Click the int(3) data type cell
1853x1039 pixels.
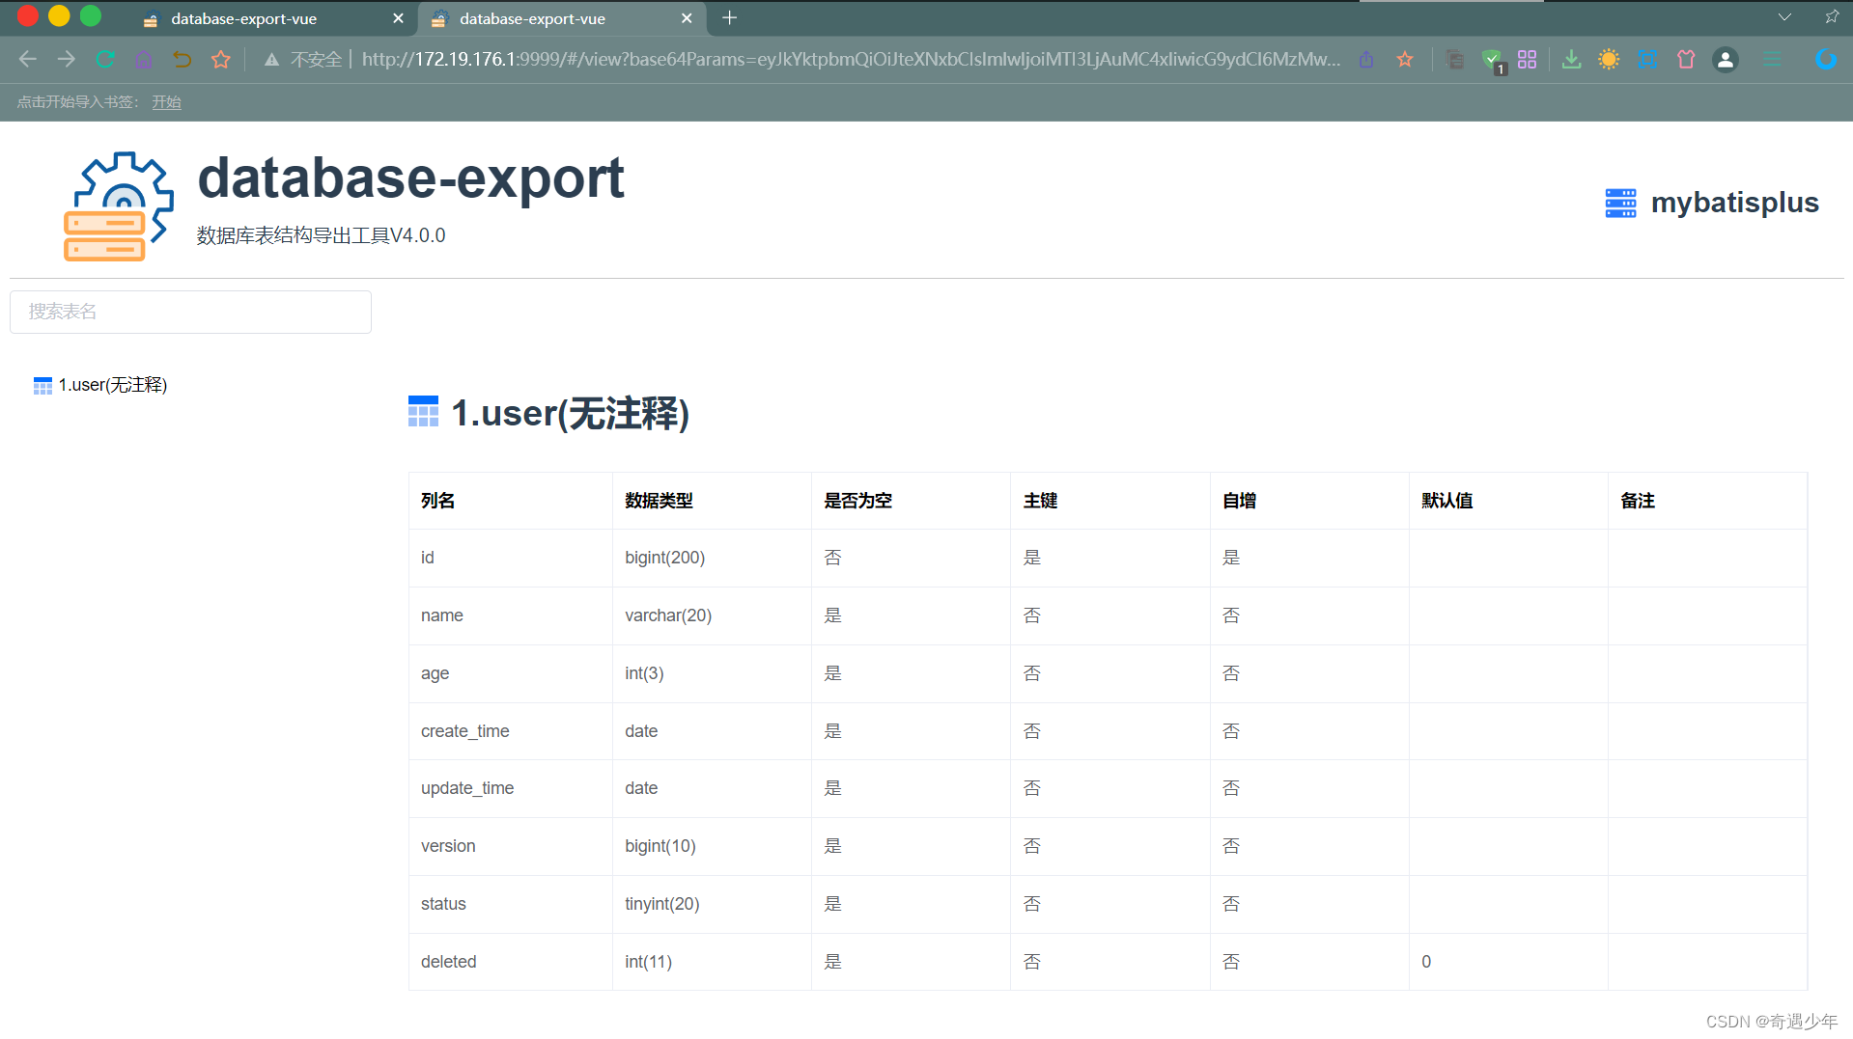[712, 673]
